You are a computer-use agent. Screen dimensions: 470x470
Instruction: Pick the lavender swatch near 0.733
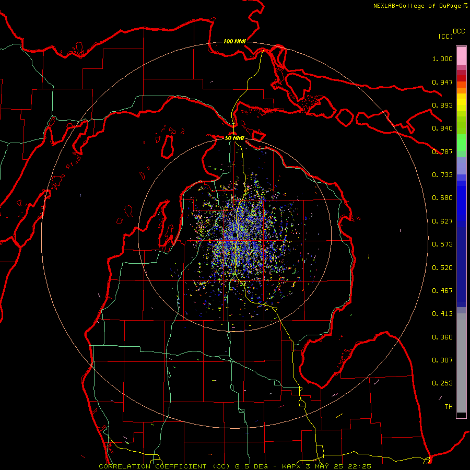point(461,166)
